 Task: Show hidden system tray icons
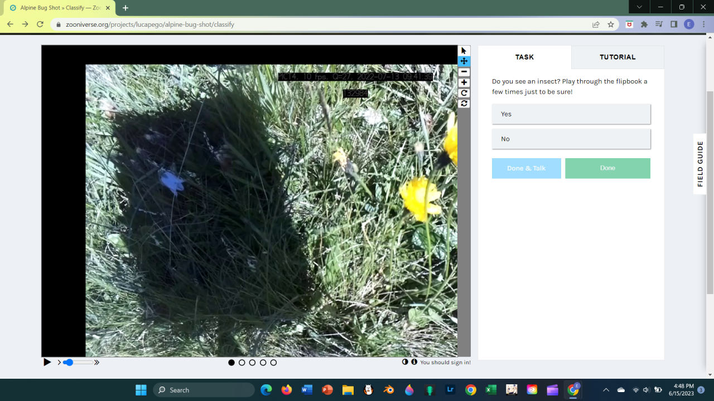[x=606, y=390]
